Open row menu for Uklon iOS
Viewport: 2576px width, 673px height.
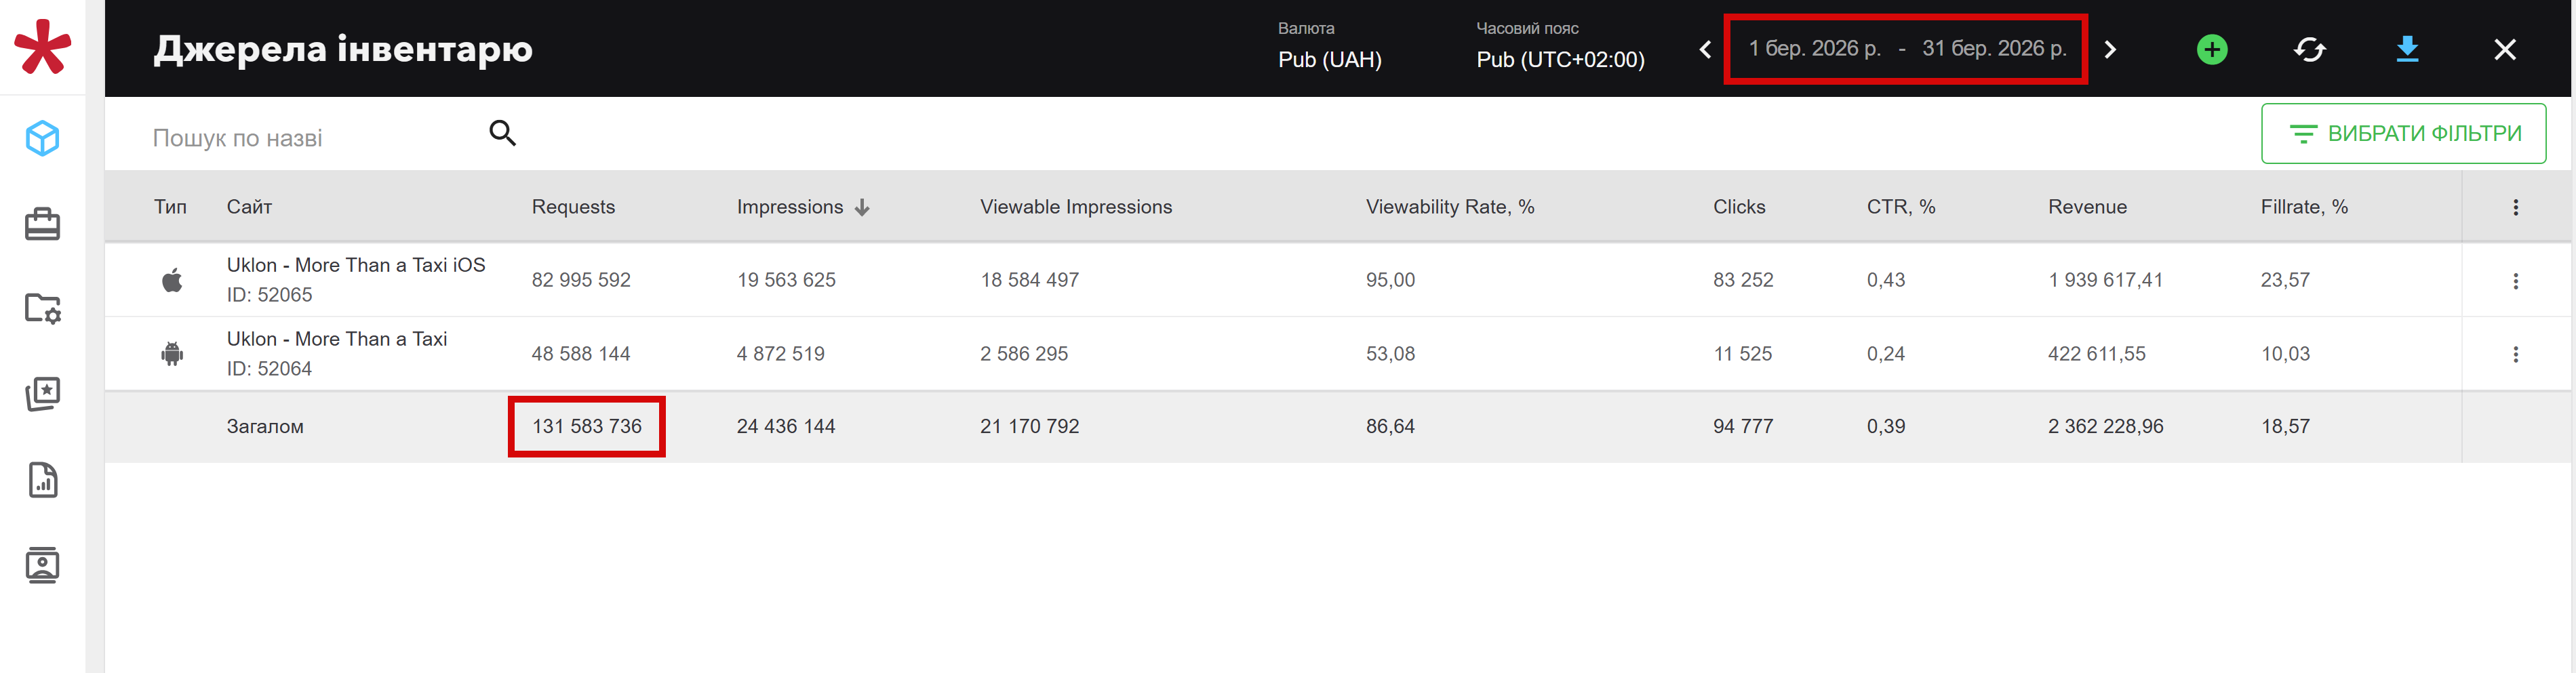(2515, 281)
